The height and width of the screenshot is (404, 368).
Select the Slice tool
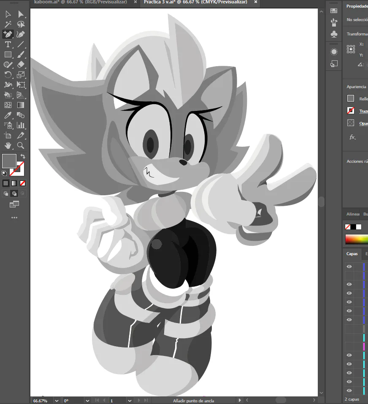[21, 135]
